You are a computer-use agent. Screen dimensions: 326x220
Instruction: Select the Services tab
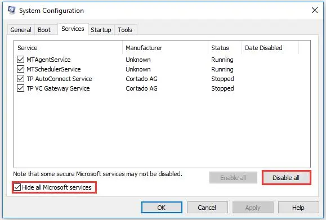73,29
